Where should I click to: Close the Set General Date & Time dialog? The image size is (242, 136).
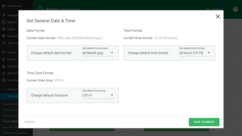pyautogui.click(x=218, y=17)
